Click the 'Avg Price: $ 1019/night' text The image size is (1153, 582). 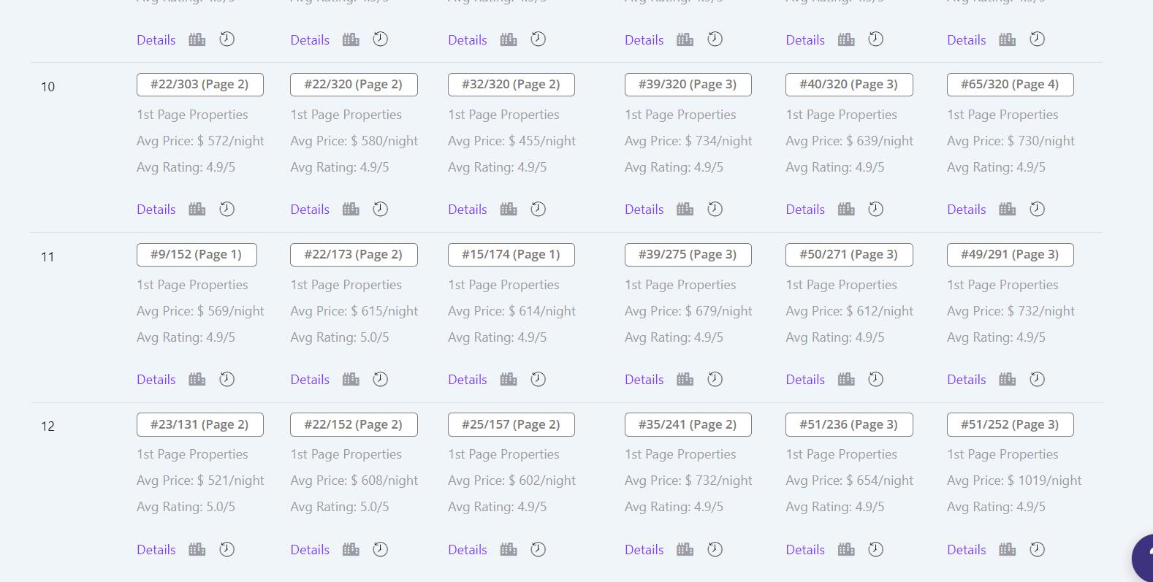1014,480
